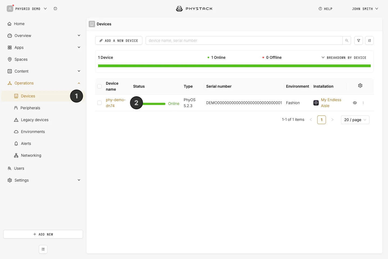Click the sort order icon
The image size is (388, 259).
(x=369, y=40)
